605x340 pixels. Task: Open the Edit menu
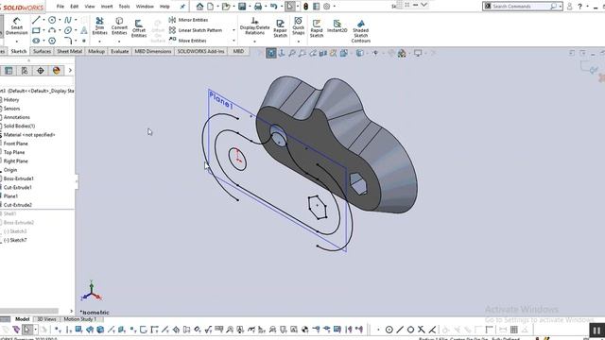click(74, 7)
